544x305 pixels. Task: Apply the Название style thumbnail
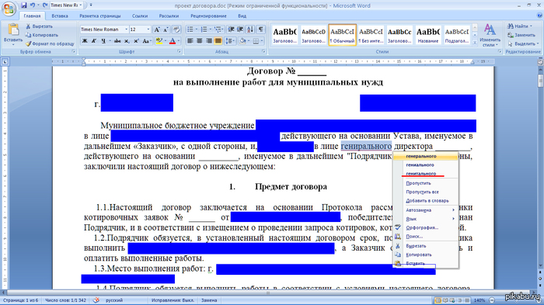tap(427, 35)
